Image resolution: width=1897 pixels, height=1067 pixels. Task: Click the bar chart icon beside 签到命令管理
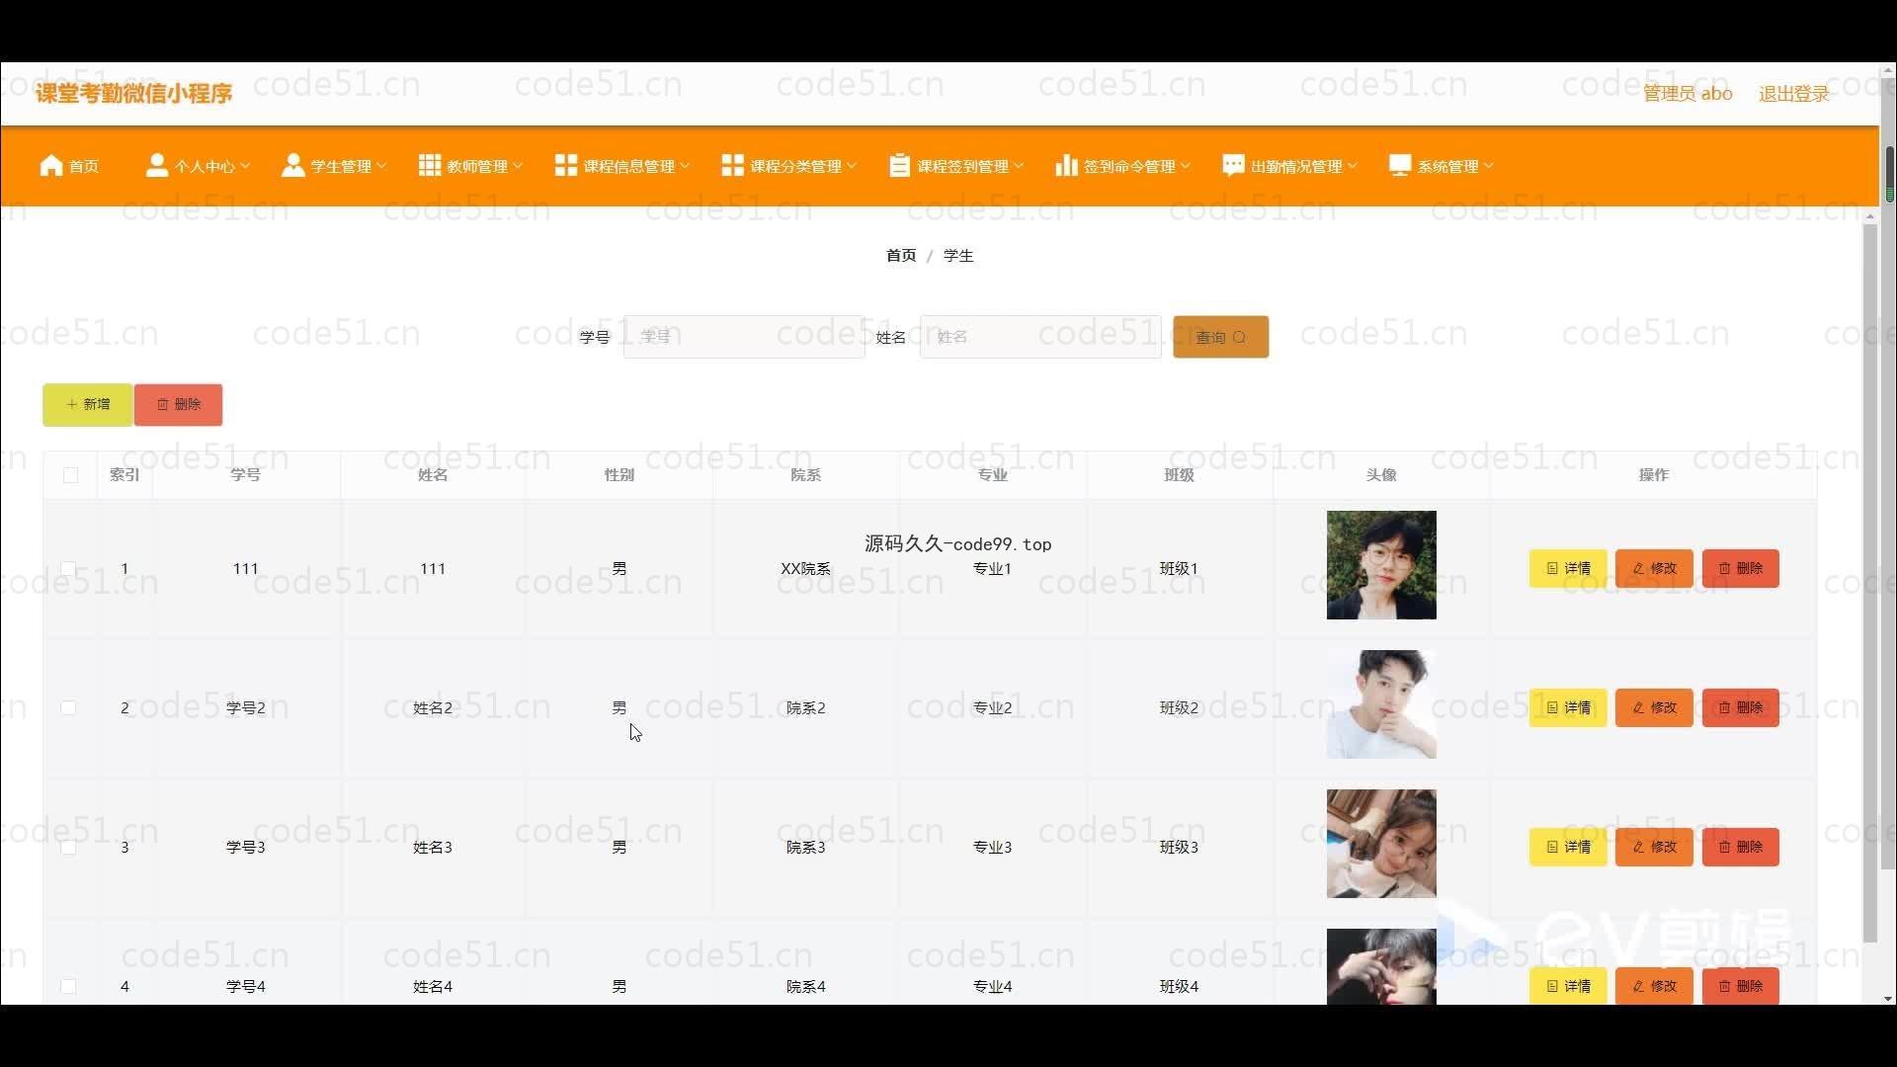pyautogui.click(x=1066, y=166)
